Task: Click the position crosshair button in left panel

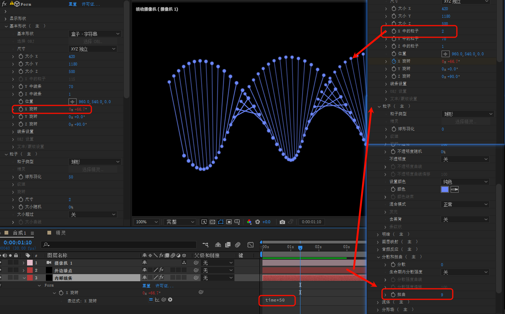Action: tap(72, 102)
